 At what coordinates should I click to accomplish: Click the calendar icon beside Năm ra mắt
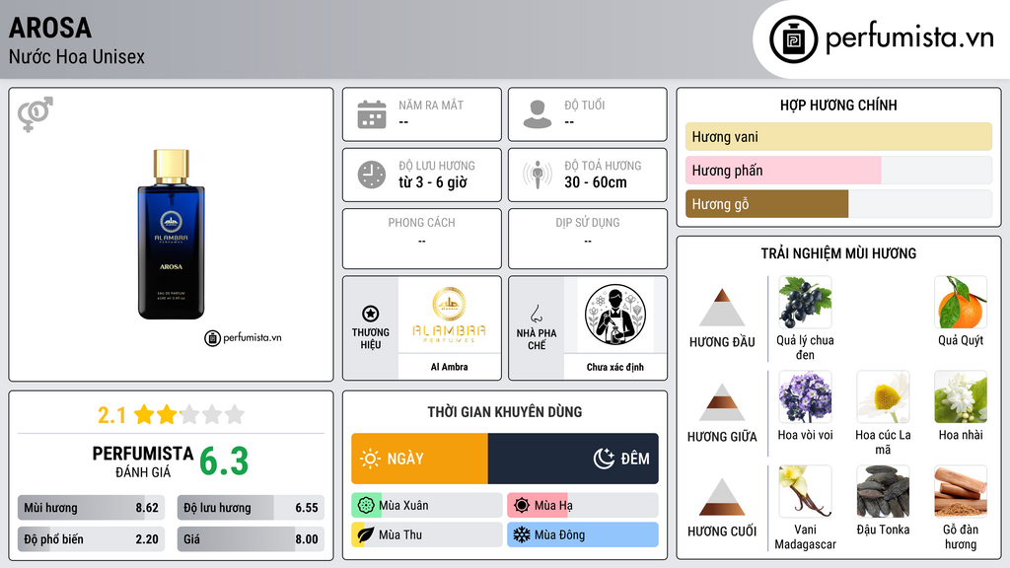[x=372, y=114]
